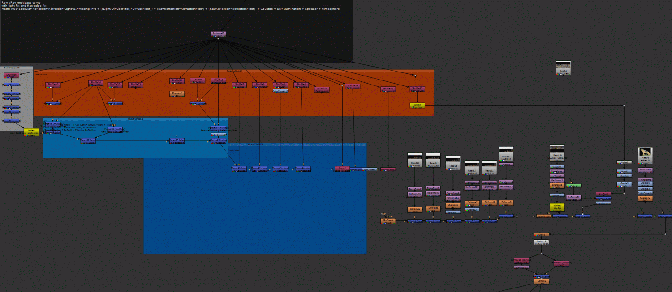Screen dimensions: 672x292
Task: Click the Sharpen6 node
Action: (x=453, y=206)
